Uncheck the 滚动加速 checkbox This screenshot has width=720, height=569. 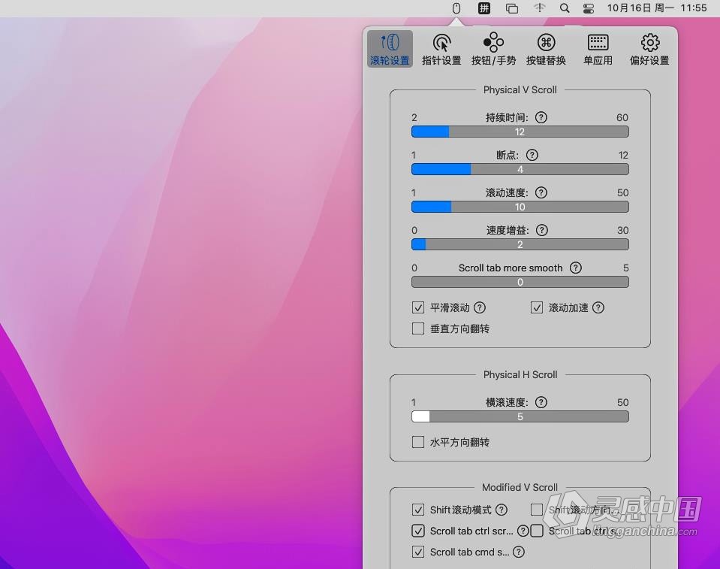[537, 307]
